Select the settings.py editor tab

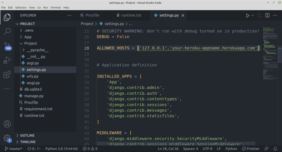(169, 15)
